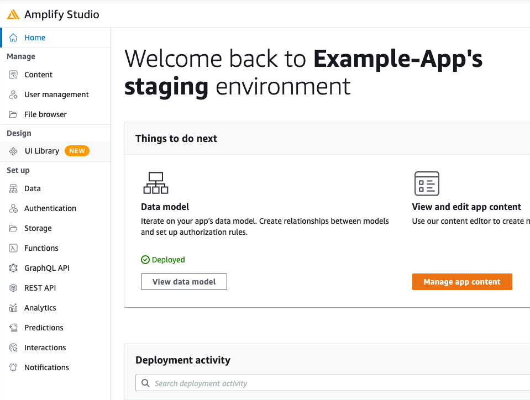Open the User management icon

pos(12,94)
